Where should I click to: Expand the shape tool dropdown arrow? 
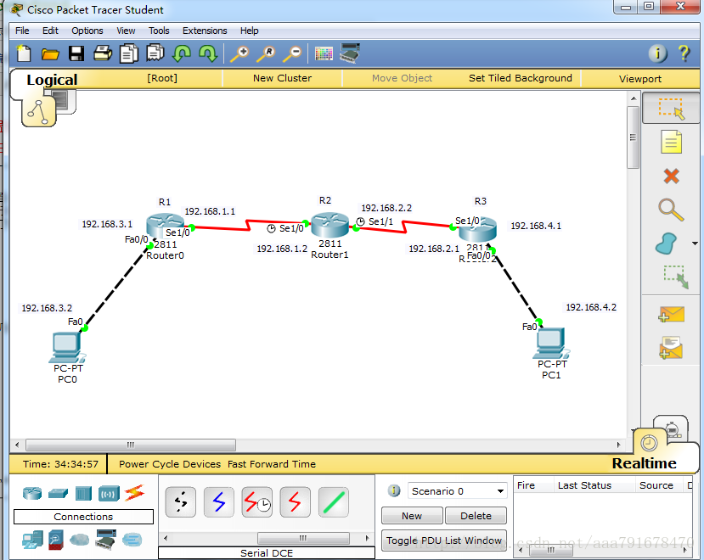(x=695, y=244)
